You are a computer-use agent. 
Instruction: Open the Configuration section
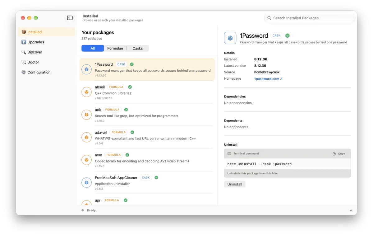click(46, 72)
